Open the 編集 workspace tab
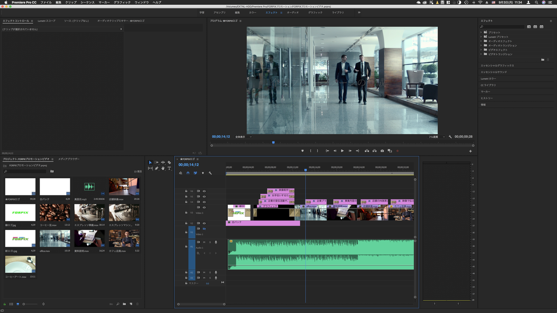 coord(237,12)
